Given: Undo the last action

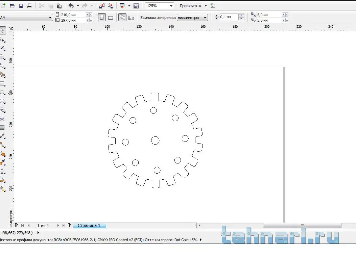Looking at the screenshot, I should [x=71, y=6].
